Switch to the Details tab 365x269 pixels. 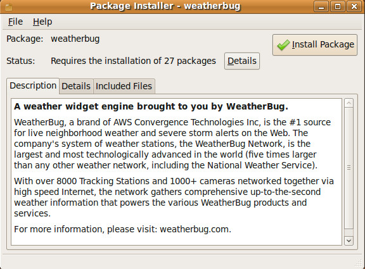(76, 86)
